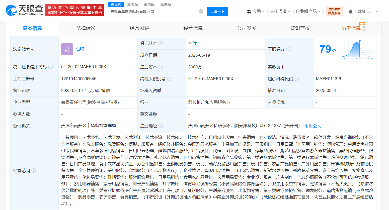This screenshot has width=389, height=210.
Task: Expand the 应用 dropdown menu
Action: click(x=256, y=12)
